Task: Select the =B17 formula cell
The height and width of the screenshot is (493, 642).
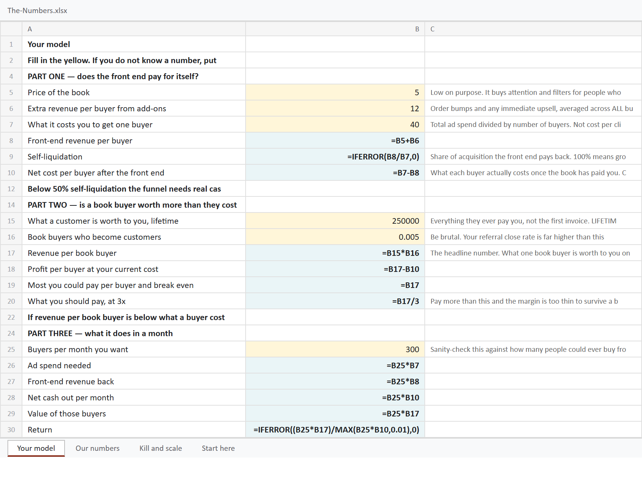Action: [335, 285]
